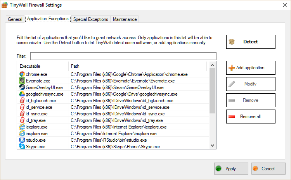Click the red minus icon on Remove all
Image resolution: width=291 pixels, height=180 pixels.
point(232,117)
